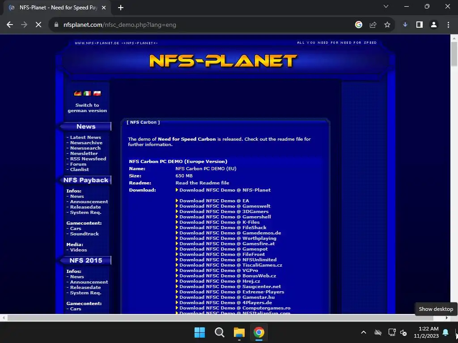Click Switch to german version link
The image size is (458, 343).
pyautogui.click(x=87, y=108)
